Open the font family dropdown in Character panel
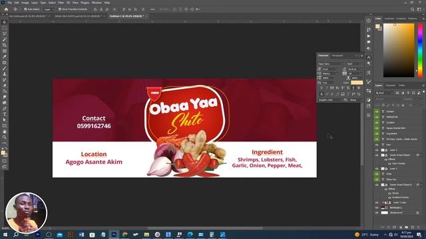This screenshot has width=426, height=239. click(330, 64)
